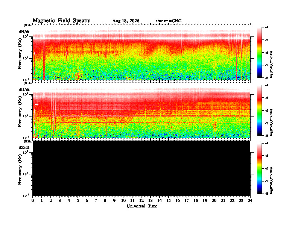This screenshot has width=298, height=230.
Task: Click the hour 15 tick label
Action: point(169,201)
